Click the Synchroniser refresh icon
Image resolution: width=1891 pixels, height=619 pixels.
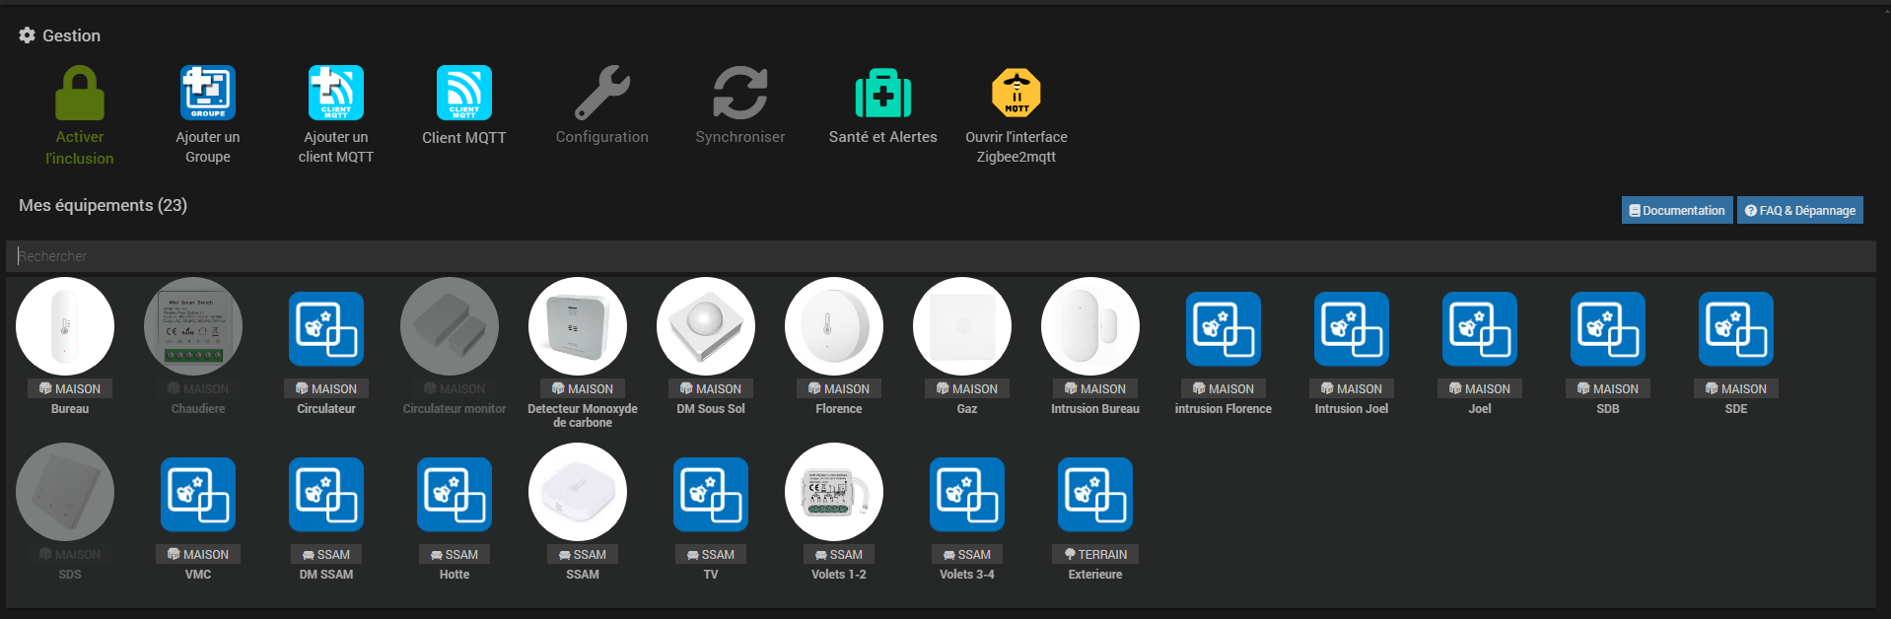(740, 93)
